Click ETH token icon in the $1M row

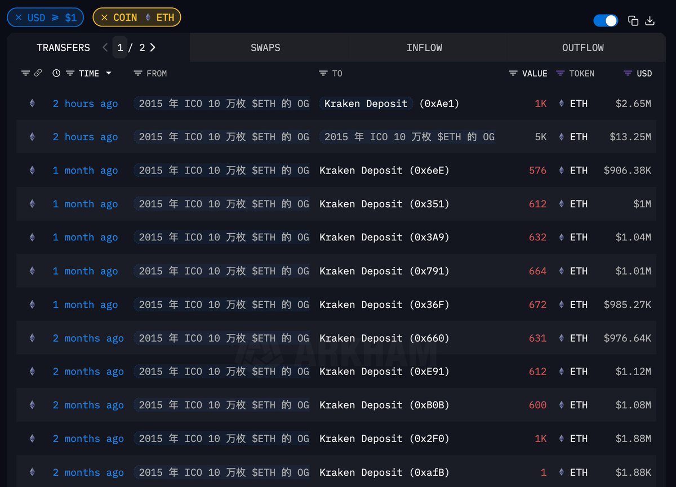point(561,204)
